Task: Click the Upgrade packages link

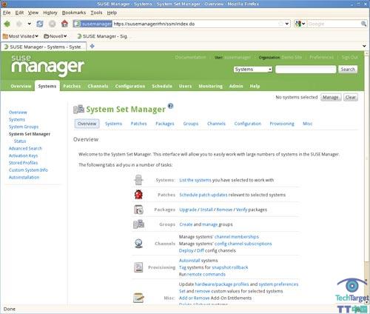Action: [188, 210]
